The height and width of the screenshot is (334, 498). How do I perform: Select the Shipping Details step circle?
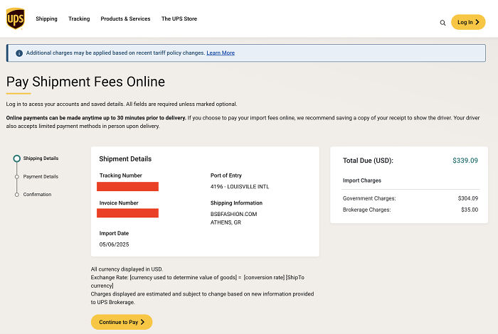pyautogui.click(x=17, y=158)
